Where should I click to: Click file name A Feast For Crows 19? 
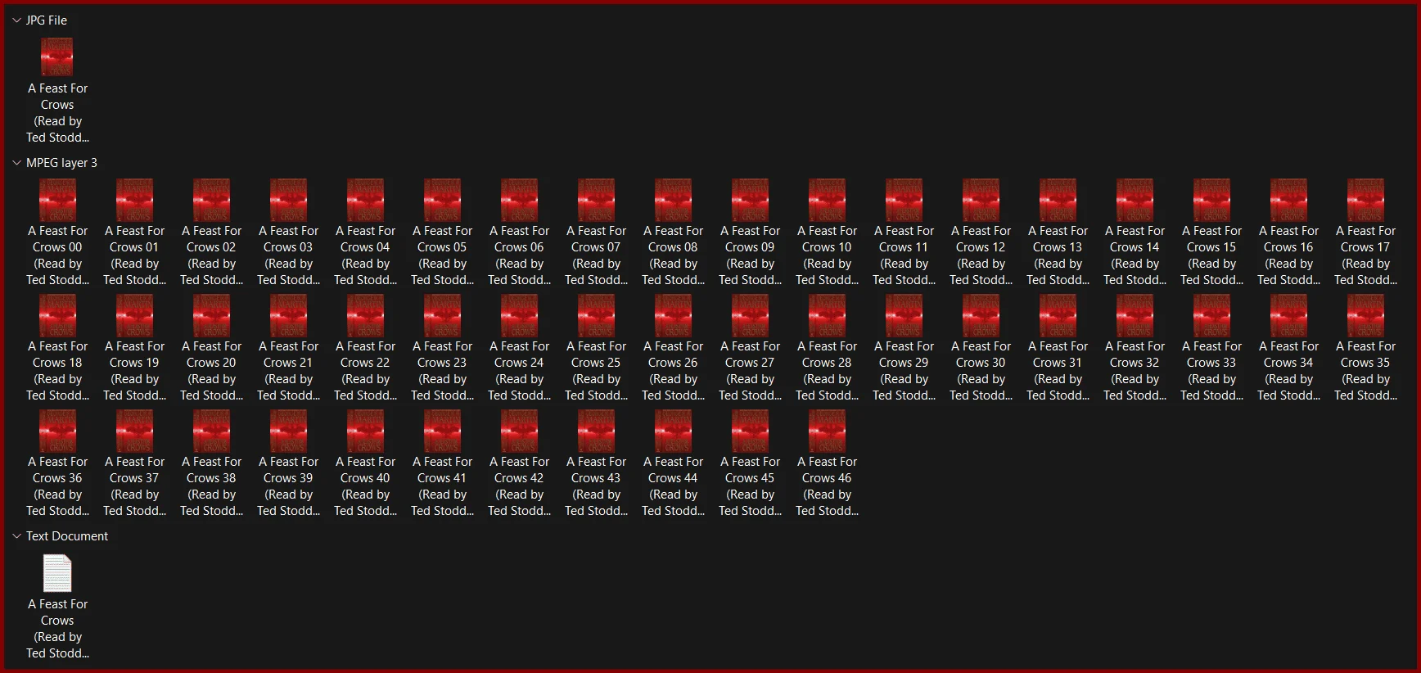tap(134, 371)
